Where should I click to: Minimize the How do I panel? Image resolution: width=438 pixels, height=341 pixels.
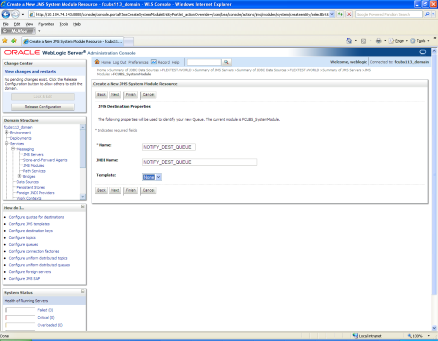[x=83, y=206]
